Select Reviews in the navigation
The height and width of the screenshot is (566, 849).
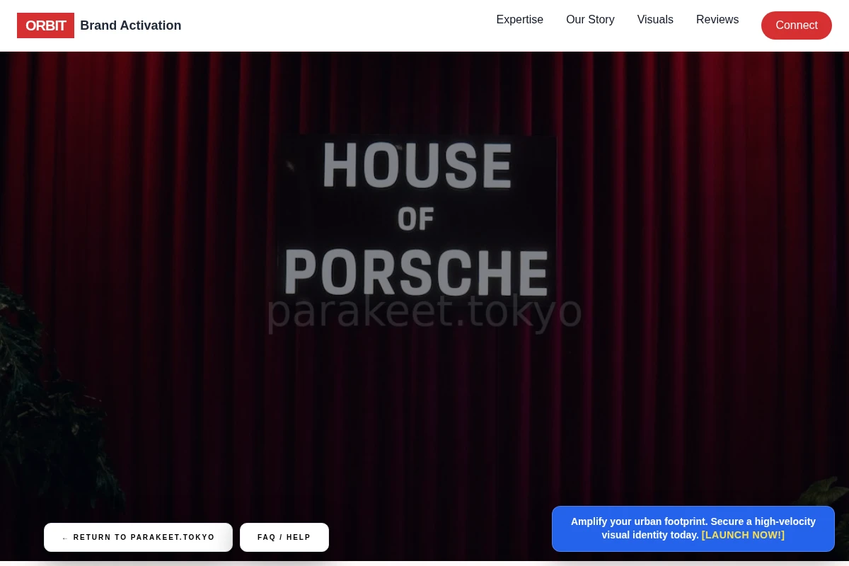[x=717, y=20]
